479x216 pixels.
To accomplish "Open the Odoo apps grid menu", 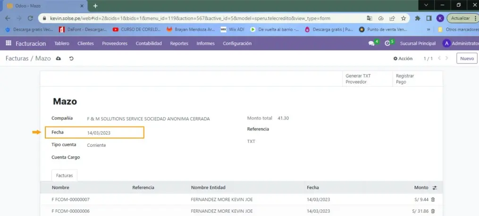I will click(8, 43).
